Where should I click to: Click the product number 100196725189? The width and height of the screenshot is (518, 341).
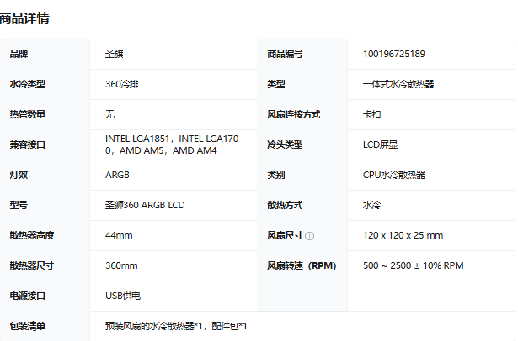point(394,54)
